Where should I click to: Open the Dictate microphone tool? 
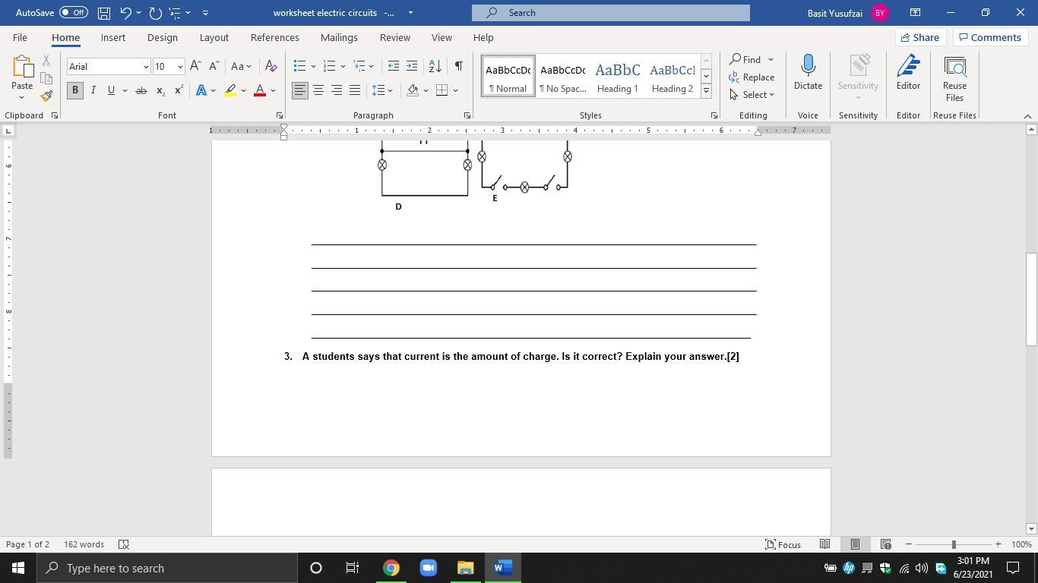(x=808, y=73)
